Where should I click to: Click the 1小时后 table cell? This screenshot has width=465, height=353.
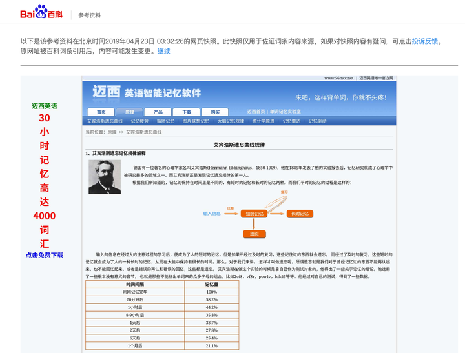tap(135, 307)
